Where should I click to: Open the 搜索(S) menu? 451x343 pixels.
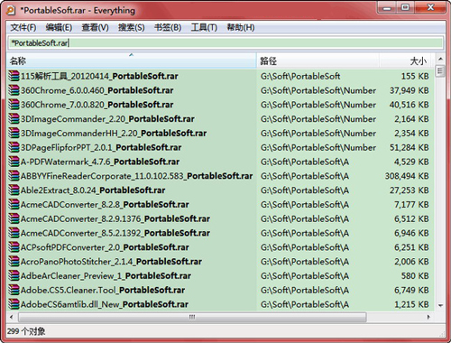132,28
